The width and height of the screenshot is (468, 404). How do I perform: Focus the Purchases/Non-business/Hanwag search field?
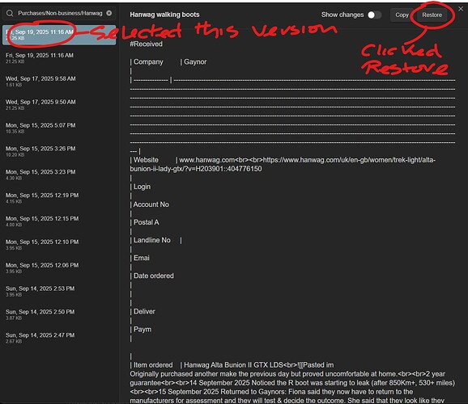coord(59,13)
